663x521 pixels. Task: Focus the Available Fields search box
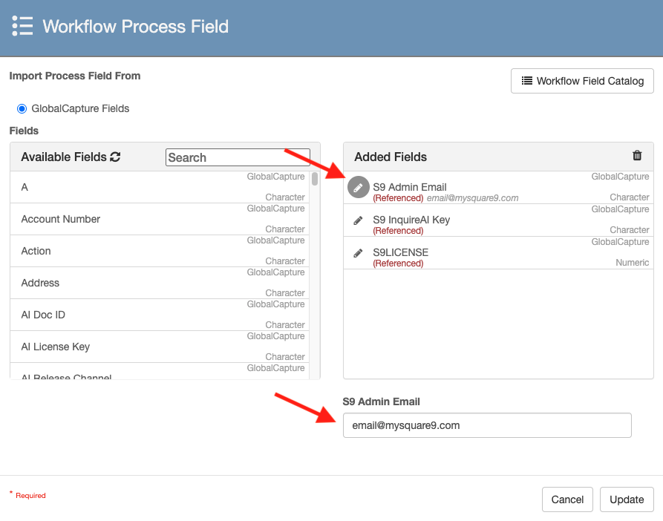[226, 157]
